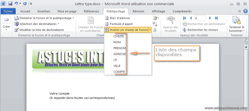Click Rechercher les erreurs

click(x=200, y=30)
